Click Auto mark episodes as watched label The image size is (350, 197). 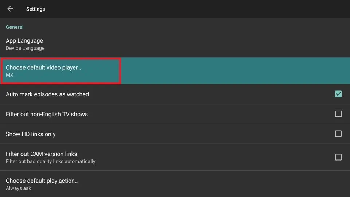pos(47,94)
